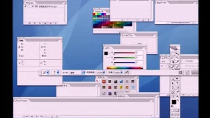Select the Zoom magnifier tool
Viewport: 210px width, 118px height.
(177, 96)
